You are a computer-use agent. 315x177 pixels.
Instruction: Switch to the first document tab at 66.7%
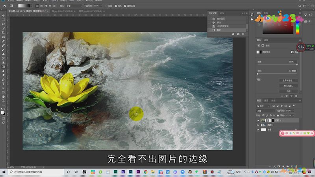(27, 11)
